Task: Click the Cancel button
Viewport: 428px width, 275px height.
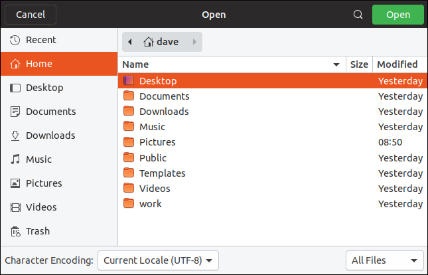Action: pos(31,15)
